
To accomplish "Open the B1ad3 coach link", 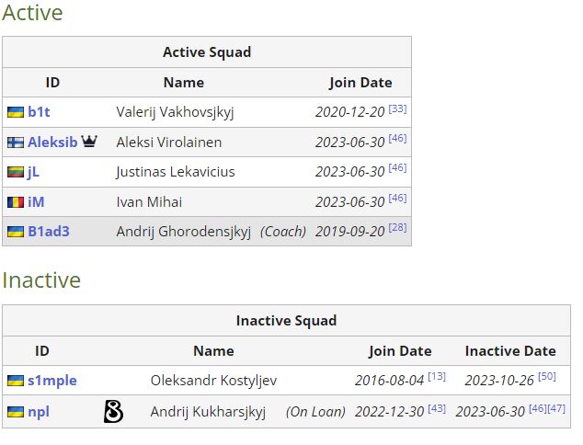I will pyautogui.click(x=49, y=232).
